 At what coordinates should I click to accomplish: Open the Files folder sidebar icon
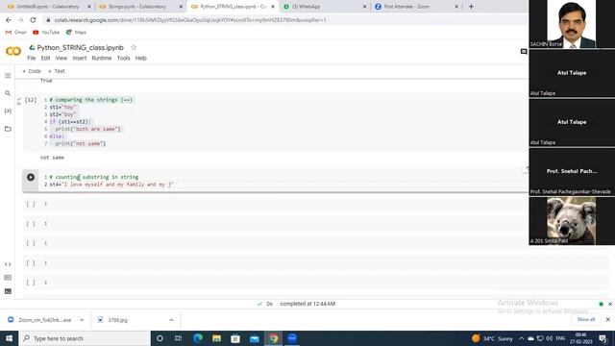pos(8,129)
